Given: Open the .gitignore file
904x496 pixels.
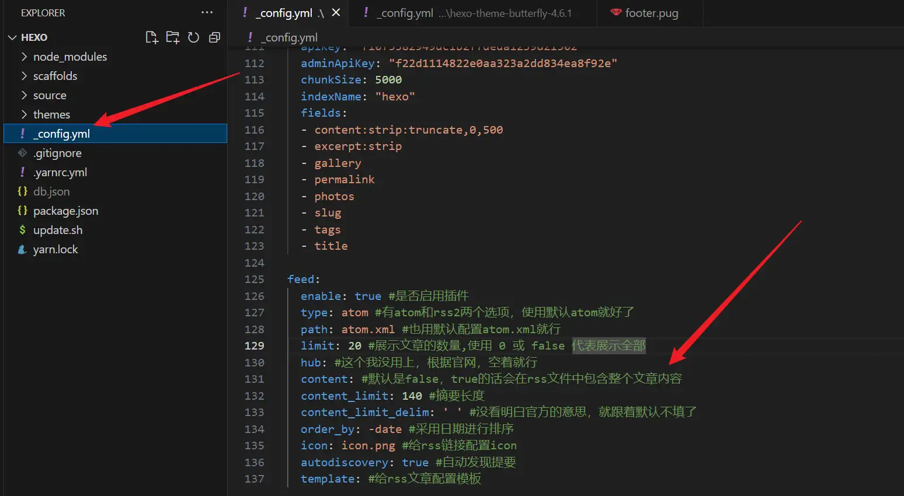Looking at the screenshot, I should pyautogui.click(x=57, y=153).
